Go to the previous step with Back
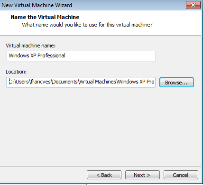This screenshot has width=203, height=185. click(x=104, y=175)
